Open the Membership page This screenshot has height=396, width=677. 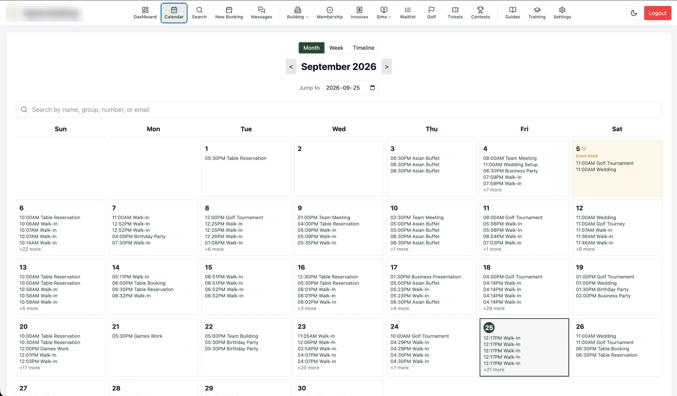click(x=330, y=13)
